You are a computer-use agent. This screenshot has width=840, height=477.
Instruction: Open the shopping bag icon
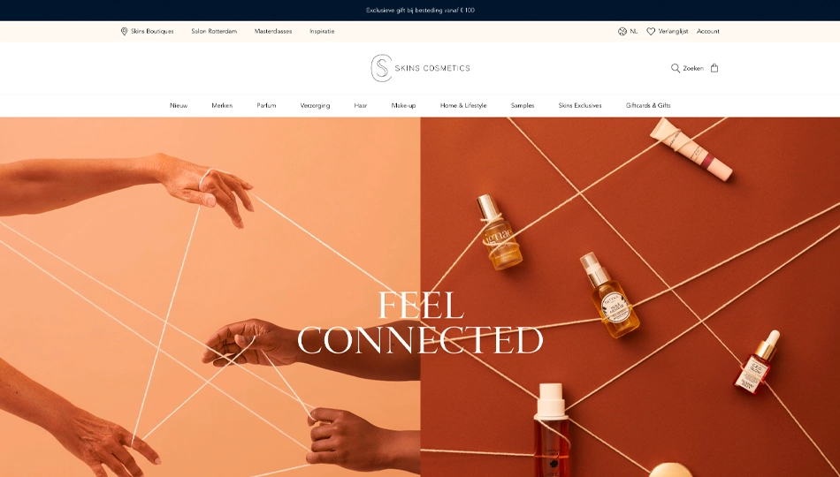[714, 68]
